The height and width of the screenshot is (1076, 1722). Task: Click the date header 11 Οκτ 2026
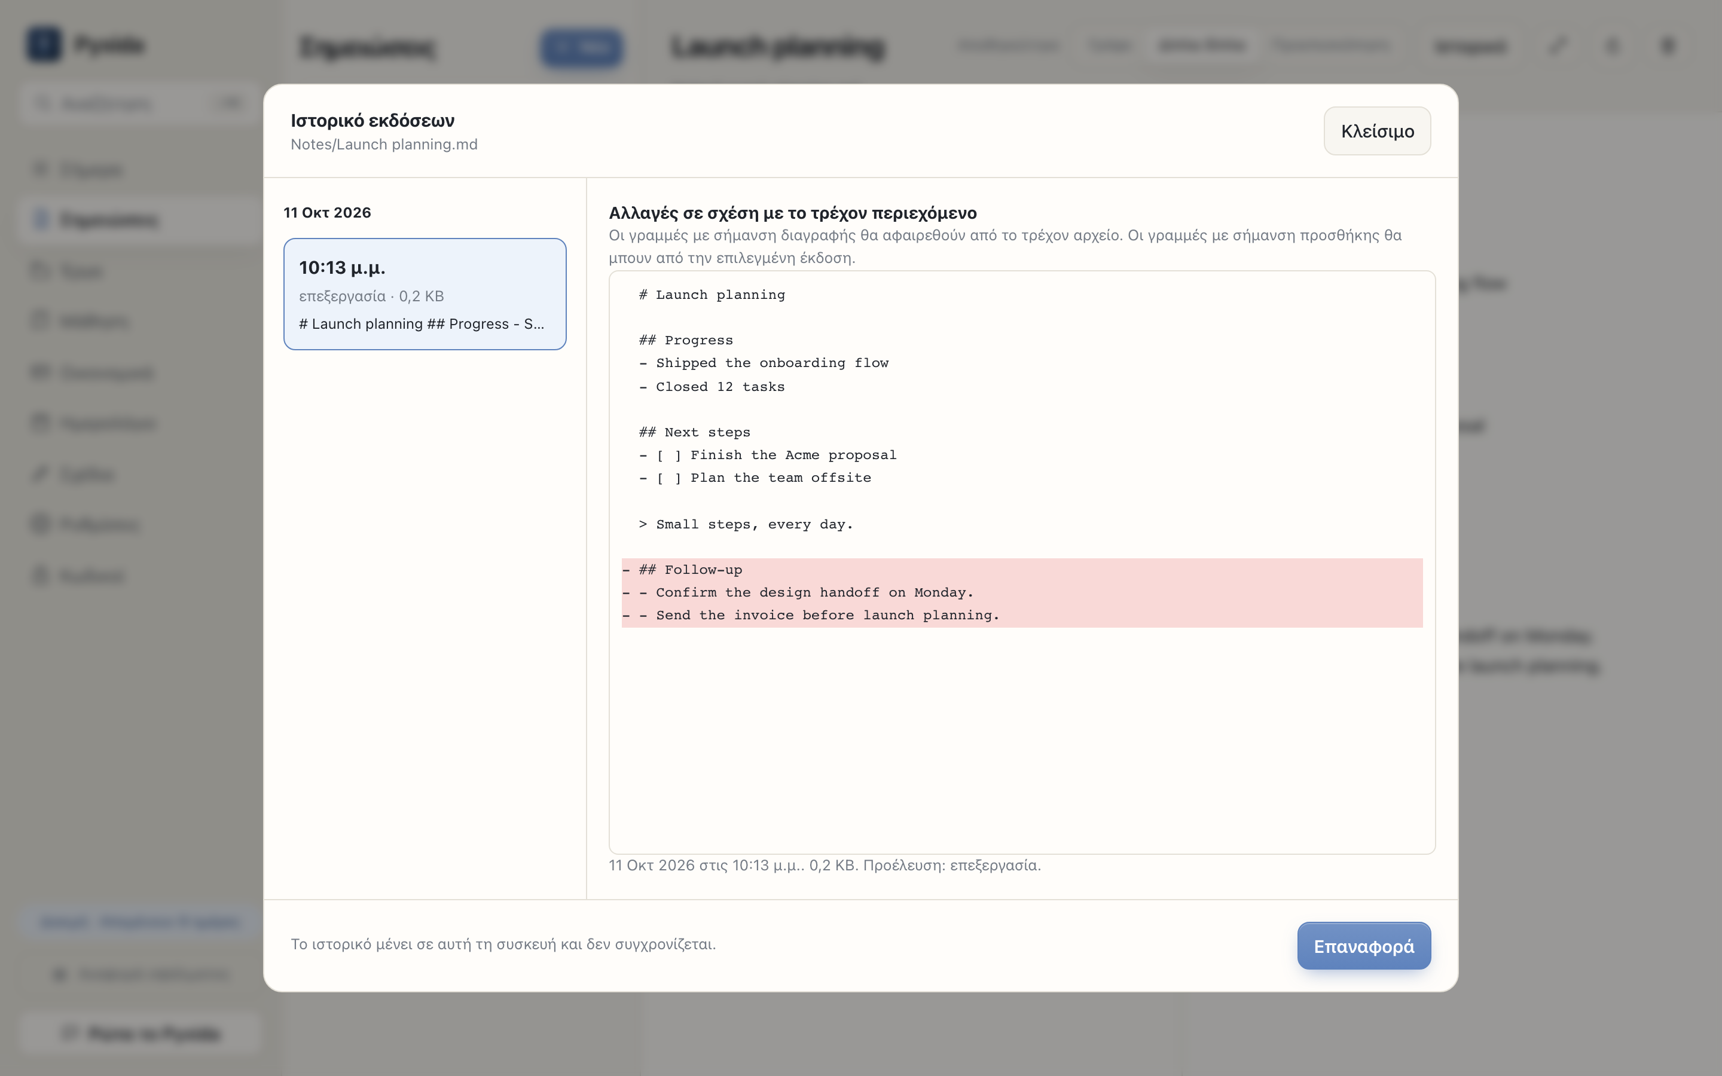tap(327, 213)
